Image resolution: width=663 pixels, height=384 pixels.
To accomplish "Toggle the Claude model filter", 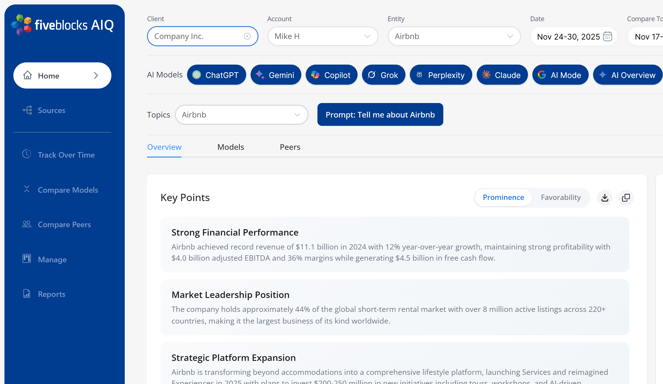I will [502, 75].
